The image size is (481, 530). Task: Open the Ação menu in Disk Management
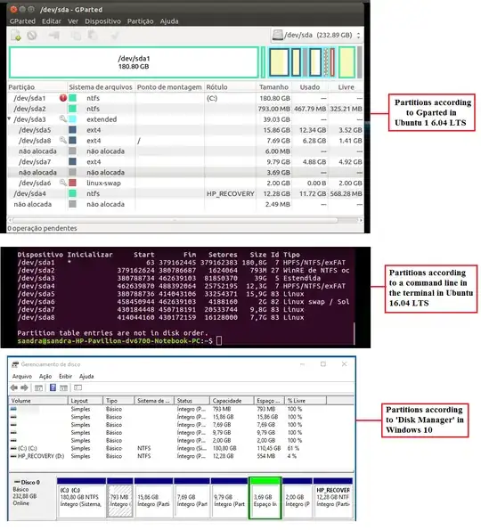coord(45,376)
